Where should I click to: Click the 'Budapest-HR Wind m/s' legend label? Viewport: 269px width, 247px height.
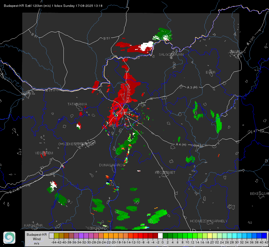37,239
